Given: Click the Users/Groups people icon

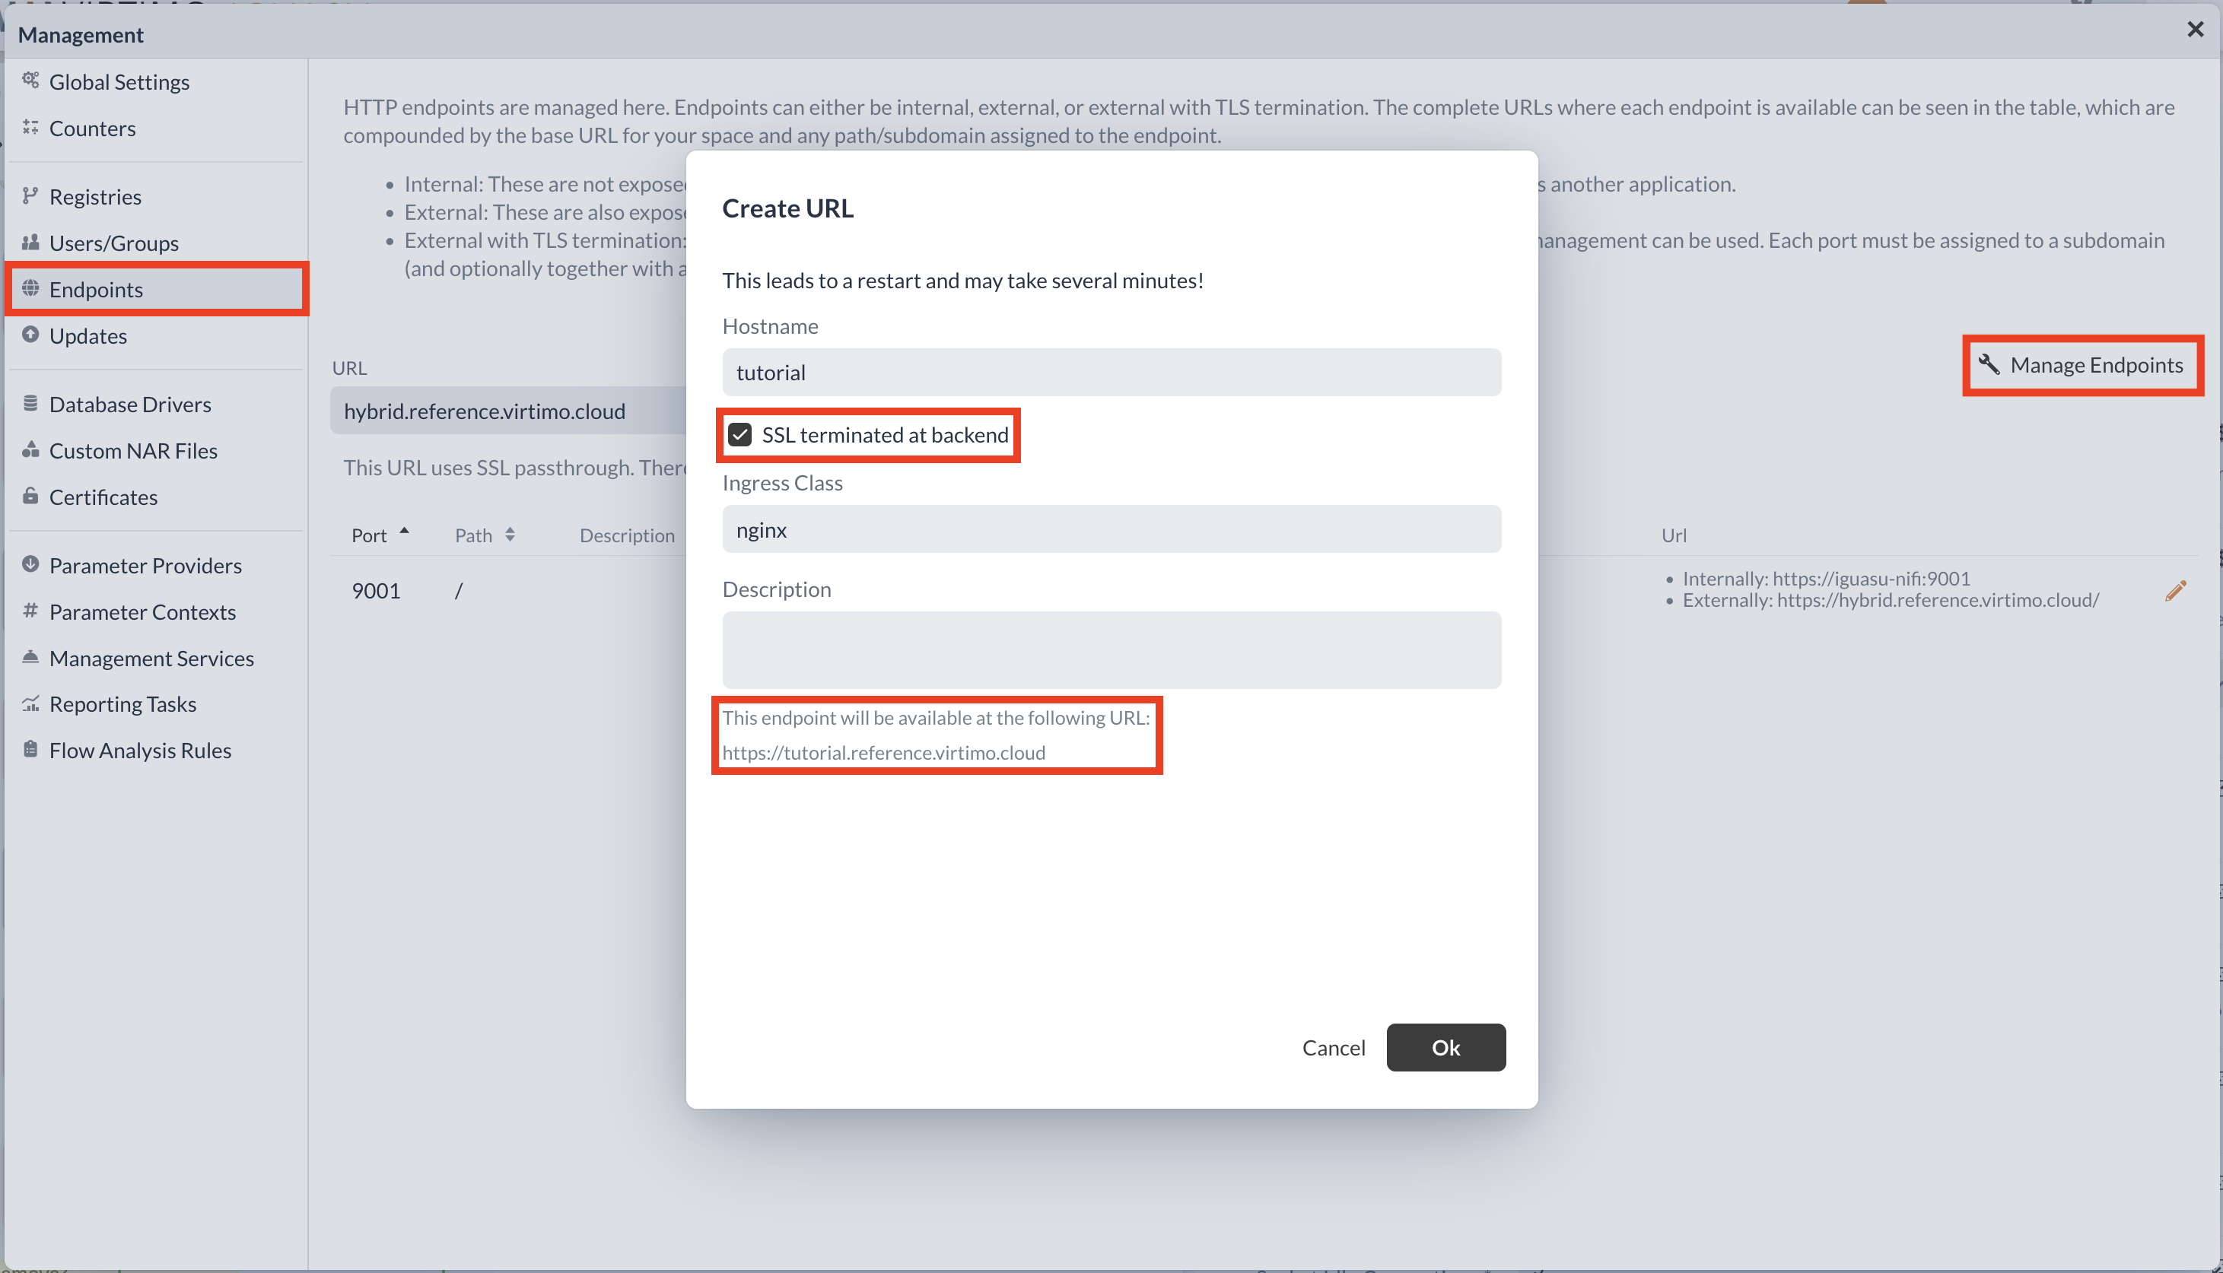Looking at the screenshot, I should point(30,242).
